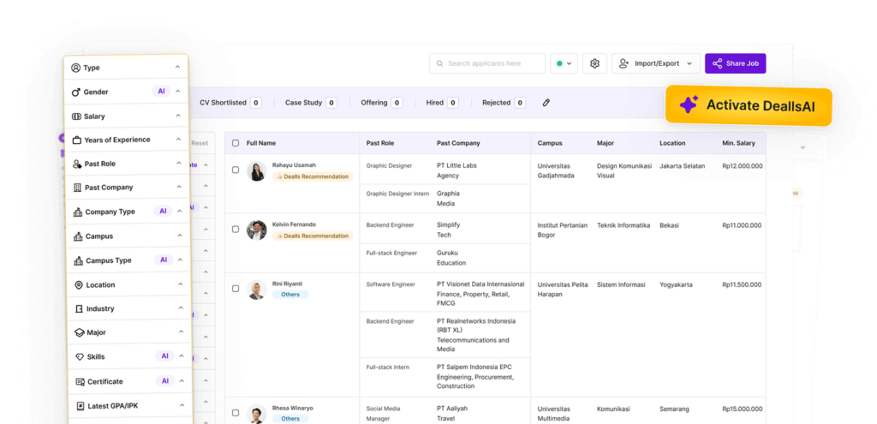
Task: Collapse the Past Company filter section
Action: tap(180, 188)
